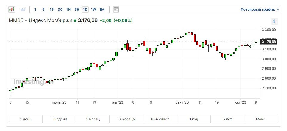Switch to candlestick chart type icon
Image resolution: width=287 pixels, height=131 pixels.
click(12, 9)
